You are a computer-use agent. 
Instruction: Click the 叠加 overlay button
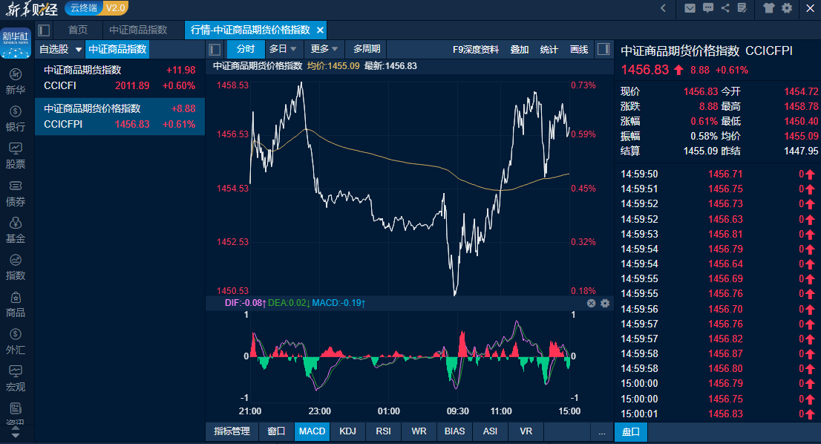pyautogui.click(x=520, y=49)
